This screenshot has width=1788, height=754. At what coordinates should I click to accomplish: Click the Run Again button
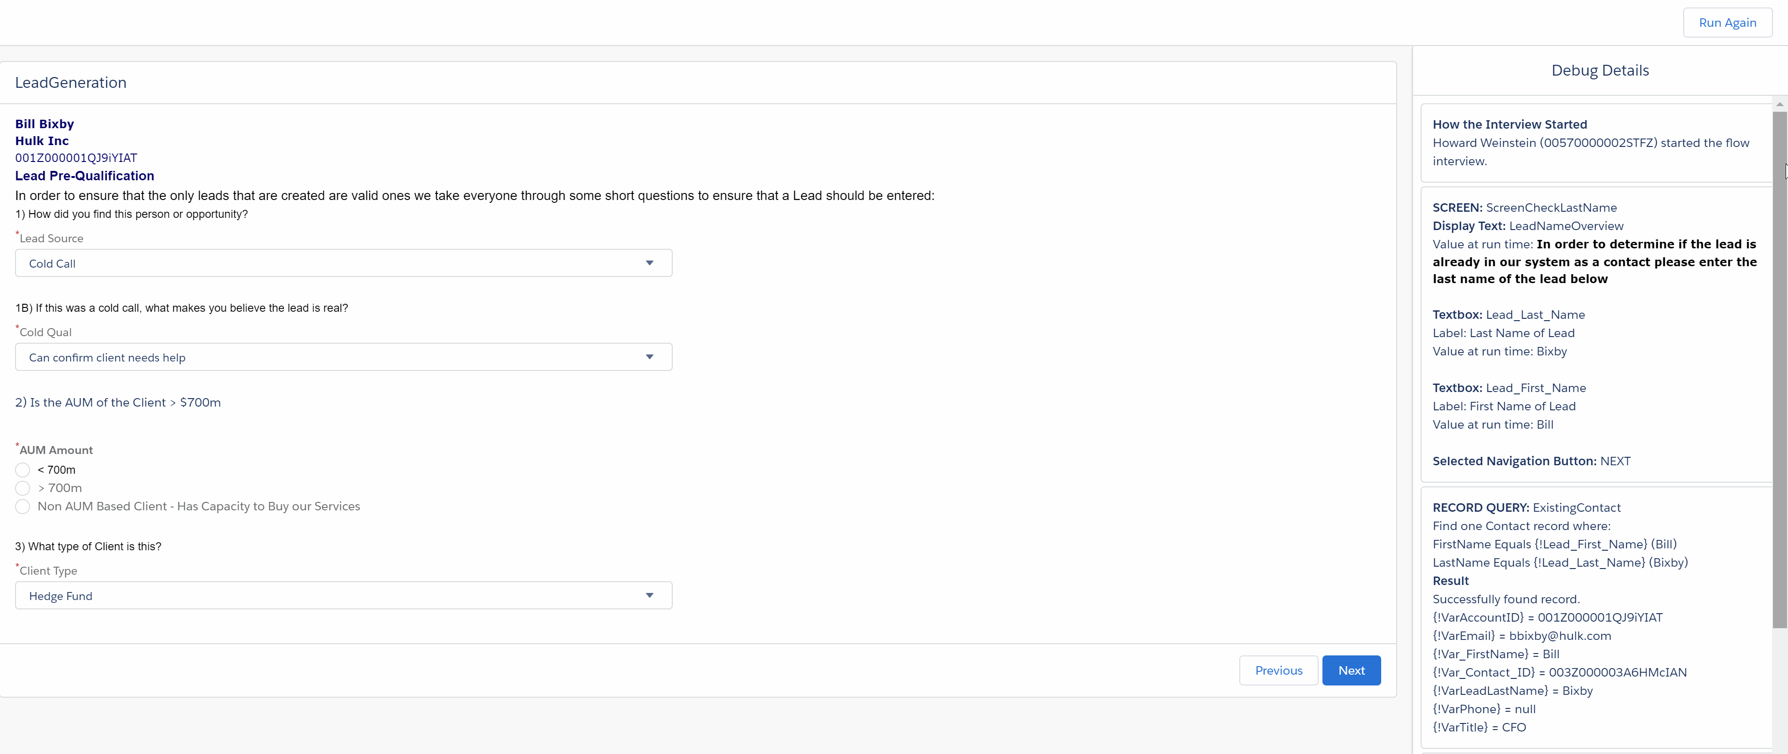tap(1727, 23)
